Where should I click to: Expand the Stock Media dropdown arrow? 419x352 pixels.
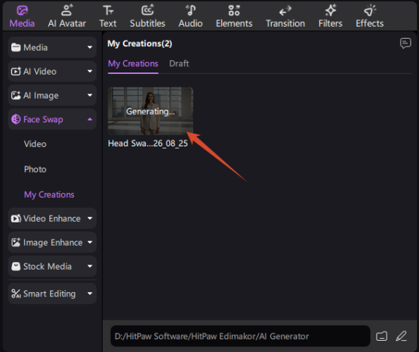point(90,266)
